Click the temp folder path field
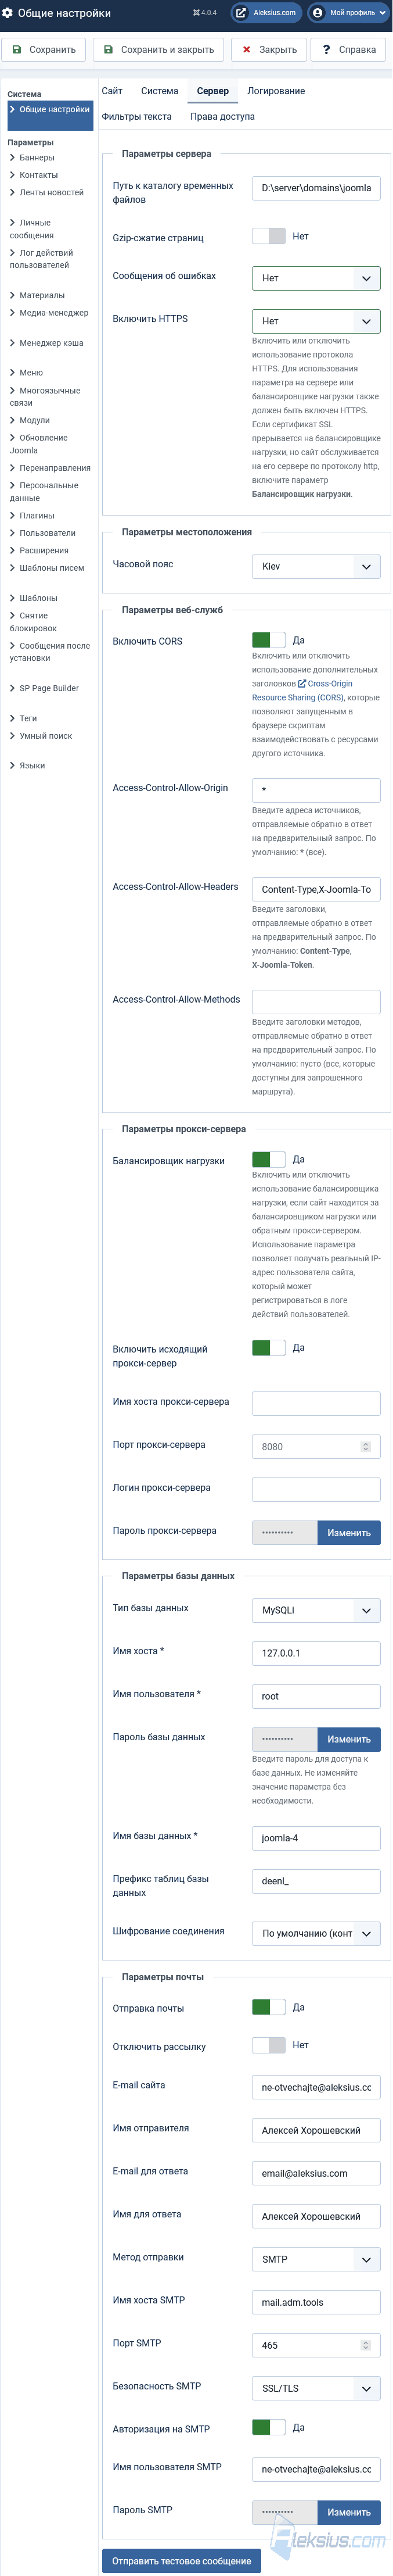Image resolution: width=393 pixels, height=2576 pixels. (316, 188)
